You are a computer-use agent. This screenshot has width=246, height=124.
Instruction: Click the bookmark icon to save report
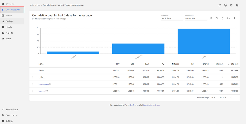tap(217, 18)
